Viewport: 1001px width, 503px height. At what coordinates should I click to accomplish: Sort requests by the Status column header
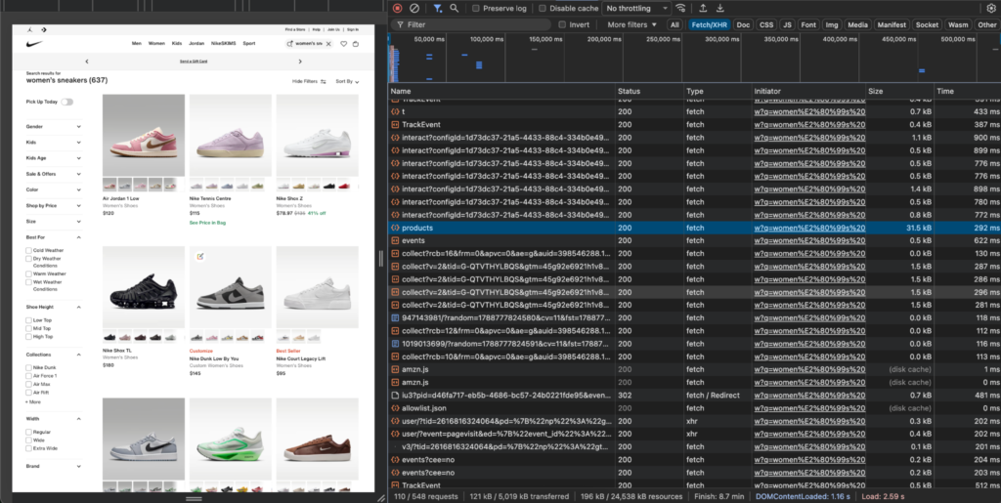pyautogui.click(x=649, y=91)
